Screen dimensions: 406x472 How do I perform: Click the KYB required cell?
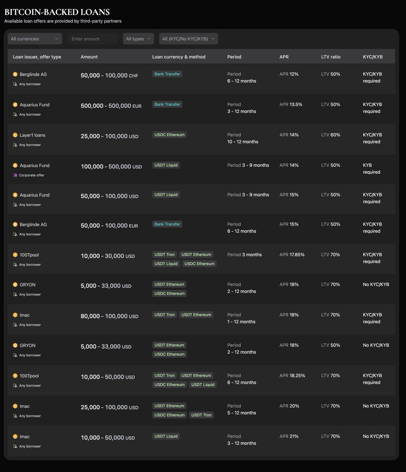[x=372, y=168]
